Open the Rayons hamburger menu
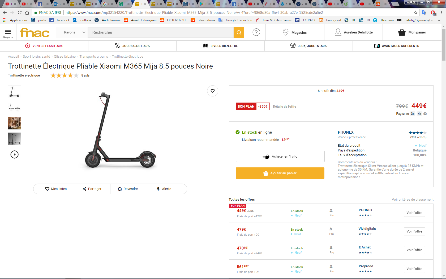Screen dimensions: 446x279 [x=8, y=33]
